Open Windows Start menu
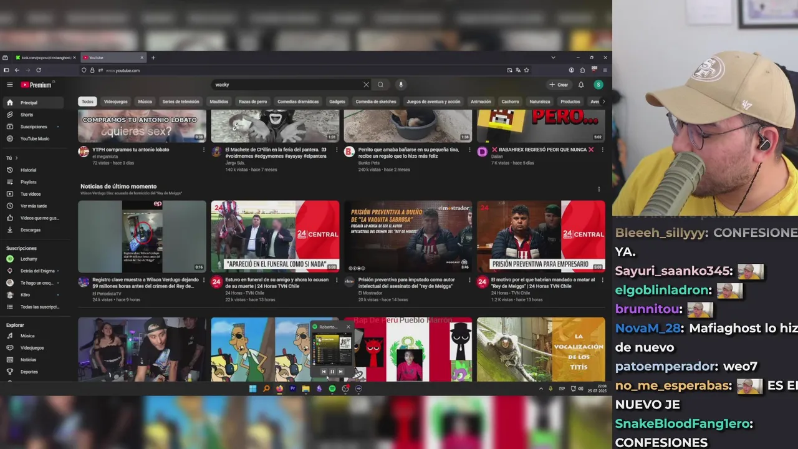 [x=252, y=389]
